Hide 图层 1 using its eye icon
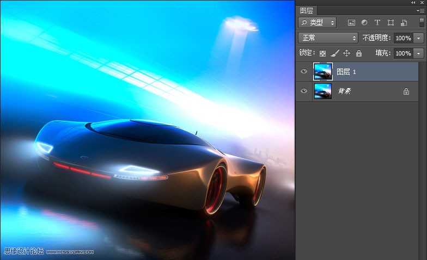This screenshot has height=260, width=427. coord(304,71)
